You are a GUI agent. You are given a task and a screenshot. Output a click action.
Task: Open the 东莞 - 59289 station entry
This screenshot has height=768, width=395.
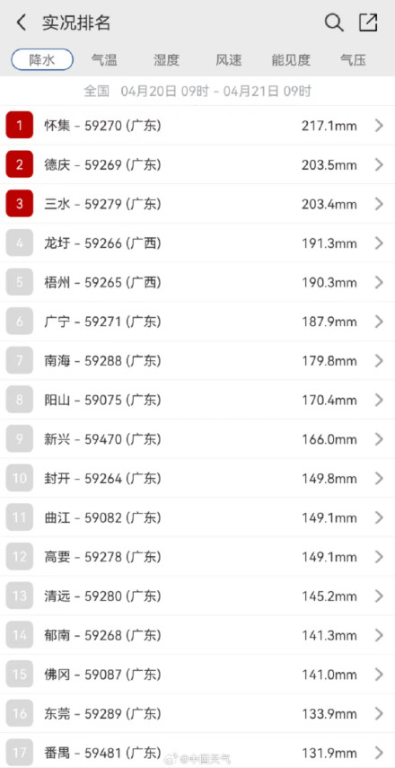(x=197, y=713)
